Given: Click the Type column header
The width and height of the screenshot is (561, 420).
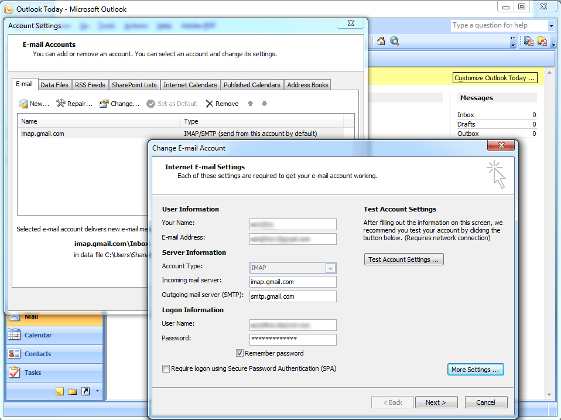Looking at the screenshot, I should point(262,121).
